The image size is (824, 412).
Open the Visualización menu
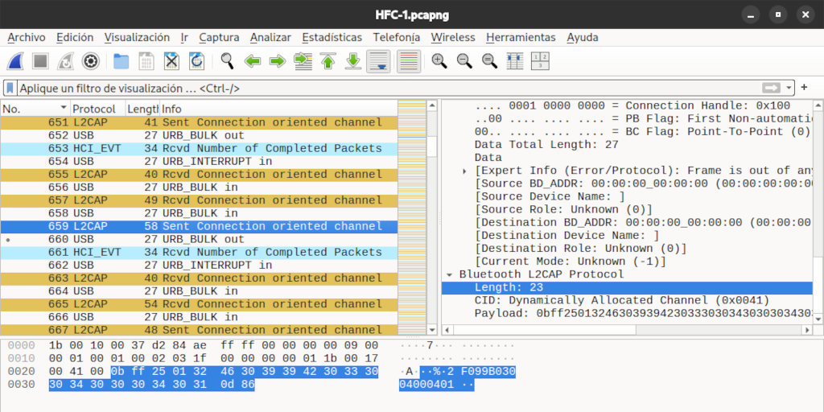point(137,37)
